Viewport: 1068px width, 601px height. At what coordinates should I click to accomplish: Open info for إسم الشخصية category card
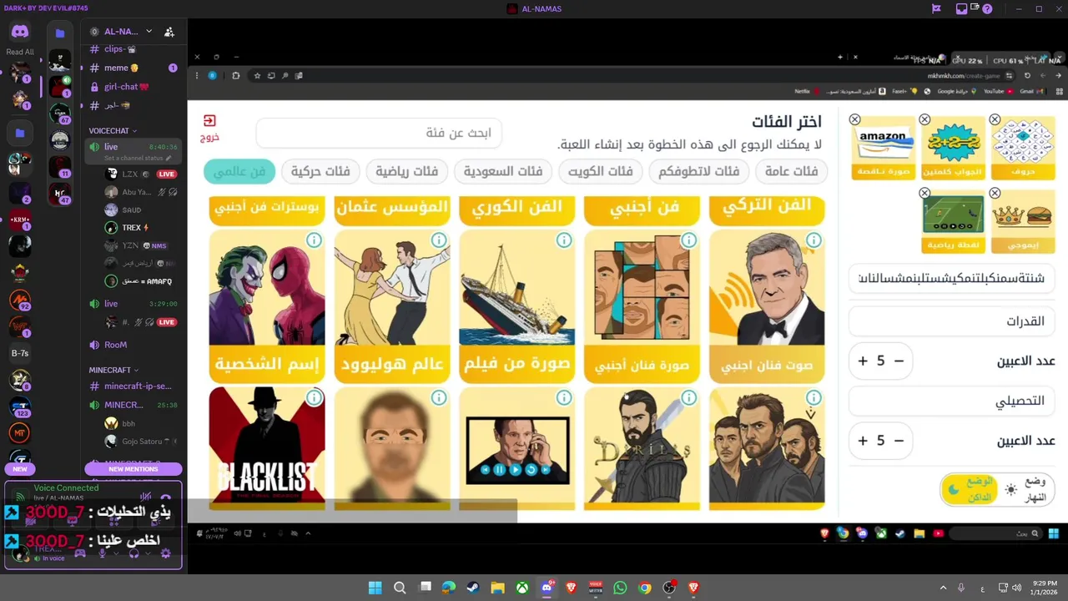pyautogui.click(x=314, y=240)
